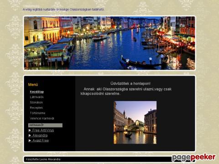
Task: Click the AdChoices triangle icon
Action: click(x=42, y=125)
